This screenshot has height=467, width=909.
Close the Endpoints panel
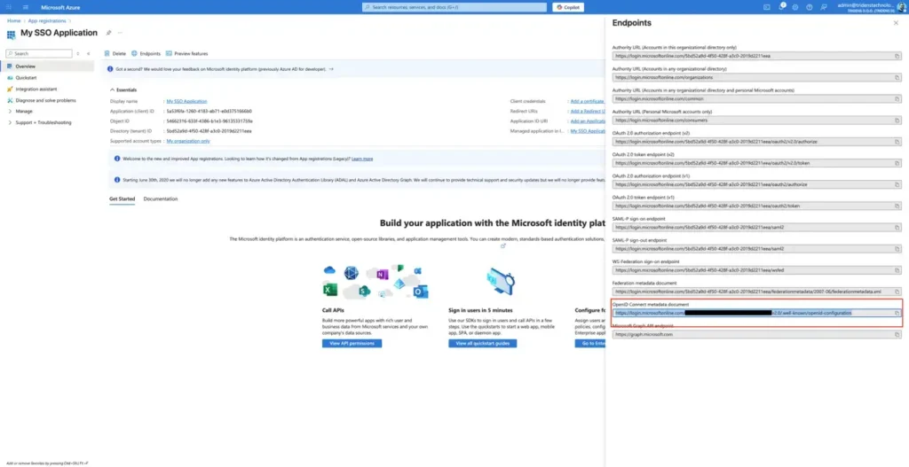[x=895, y=23]
